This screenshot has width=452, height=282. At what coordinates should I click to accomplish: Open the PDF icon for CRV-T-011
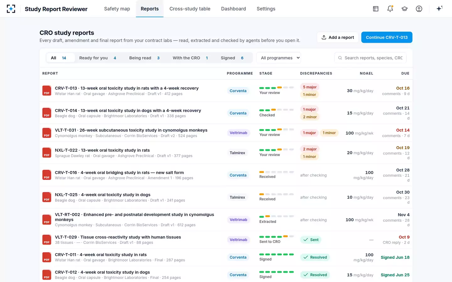point(47,257)
